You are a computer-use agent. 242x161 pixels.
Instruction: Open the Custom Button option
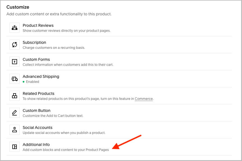click(119, 113)
